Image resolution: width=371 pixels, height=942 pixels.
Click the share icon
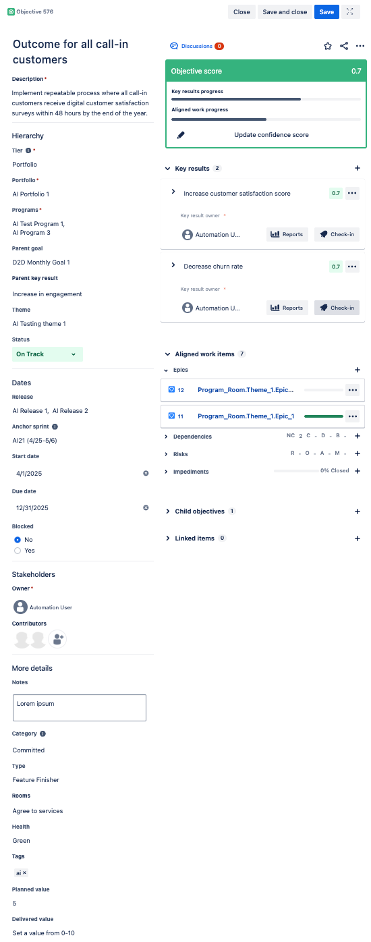click(x=344, y=46)
